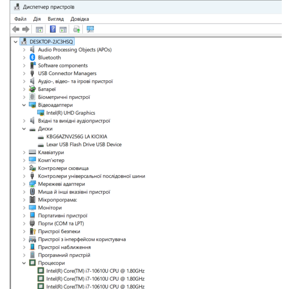Click the Комп'ютер monitor icon
This screenshot has height=289, width=289.
coord(32,160)
